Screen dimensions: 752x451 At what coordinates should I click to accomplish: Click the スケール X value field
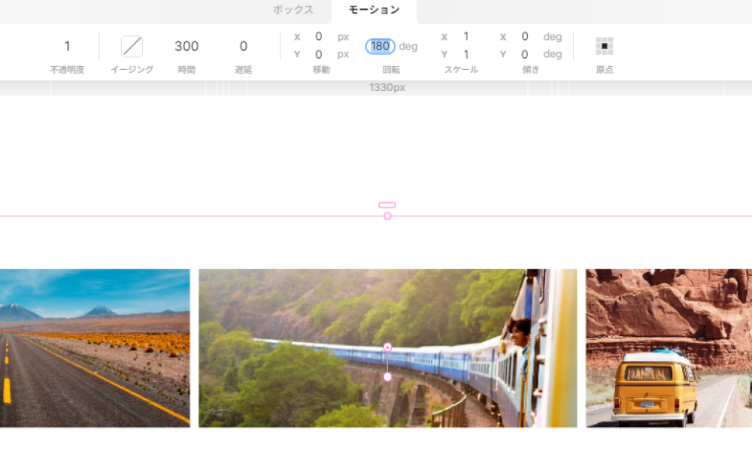(466, 37)
